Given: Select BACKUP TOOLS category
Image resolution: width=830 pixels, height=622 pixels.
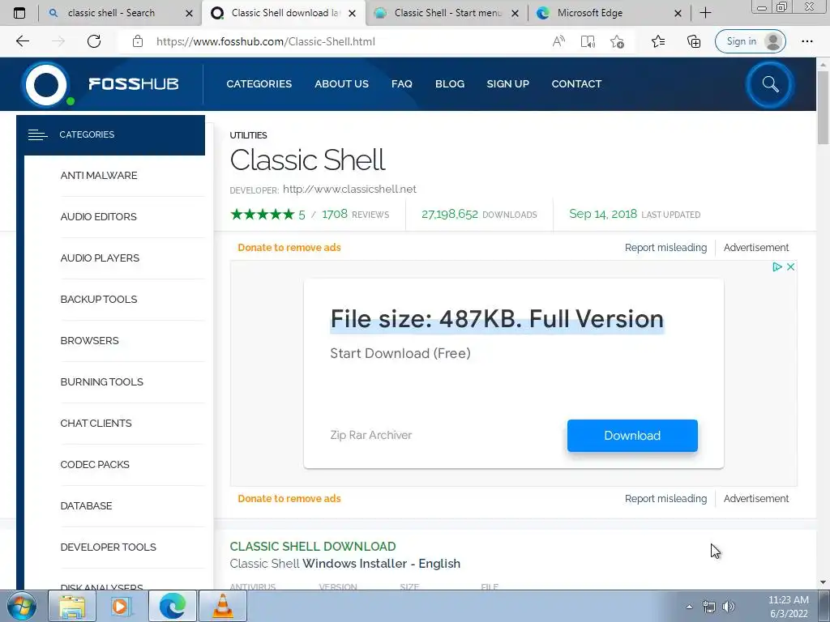Looking at the screenshot, I should (x=98, y=300).
